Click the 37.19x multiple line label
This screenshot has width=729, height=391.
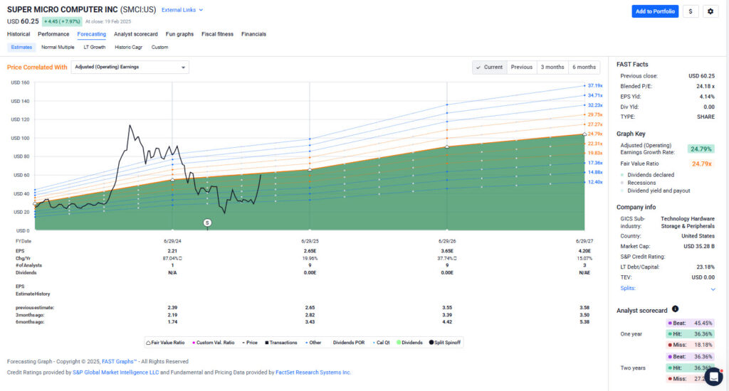coord(595,85)
